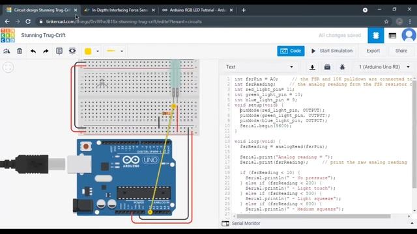This screenshot has width=417, height=234.
Task: Expand the wire color dropdown arrow
Action: (x=98, y=51)
